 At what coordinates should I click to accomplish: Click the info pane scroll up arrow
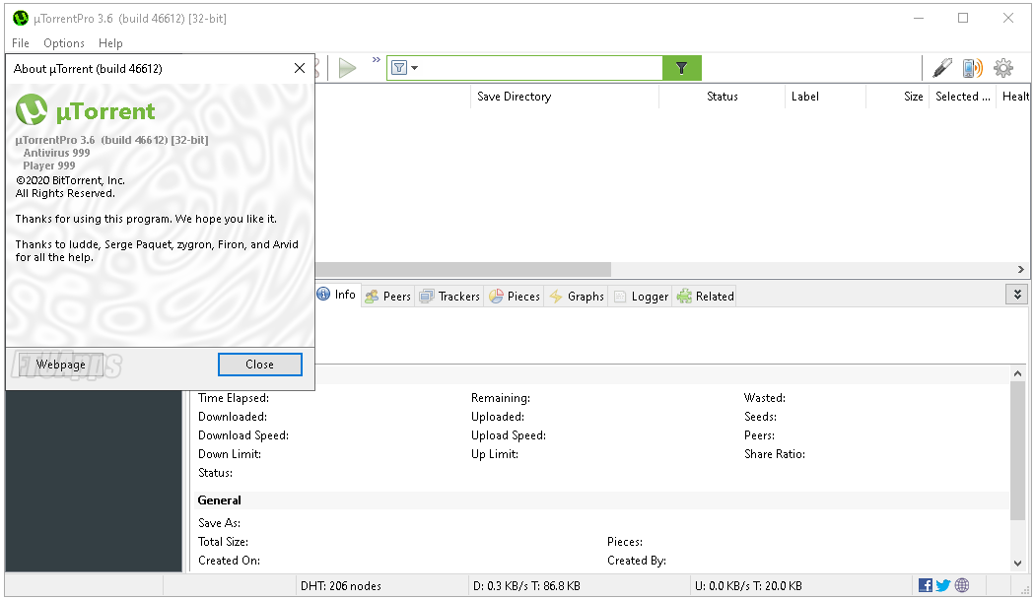pyautogui.click(x=1017, y=373)
